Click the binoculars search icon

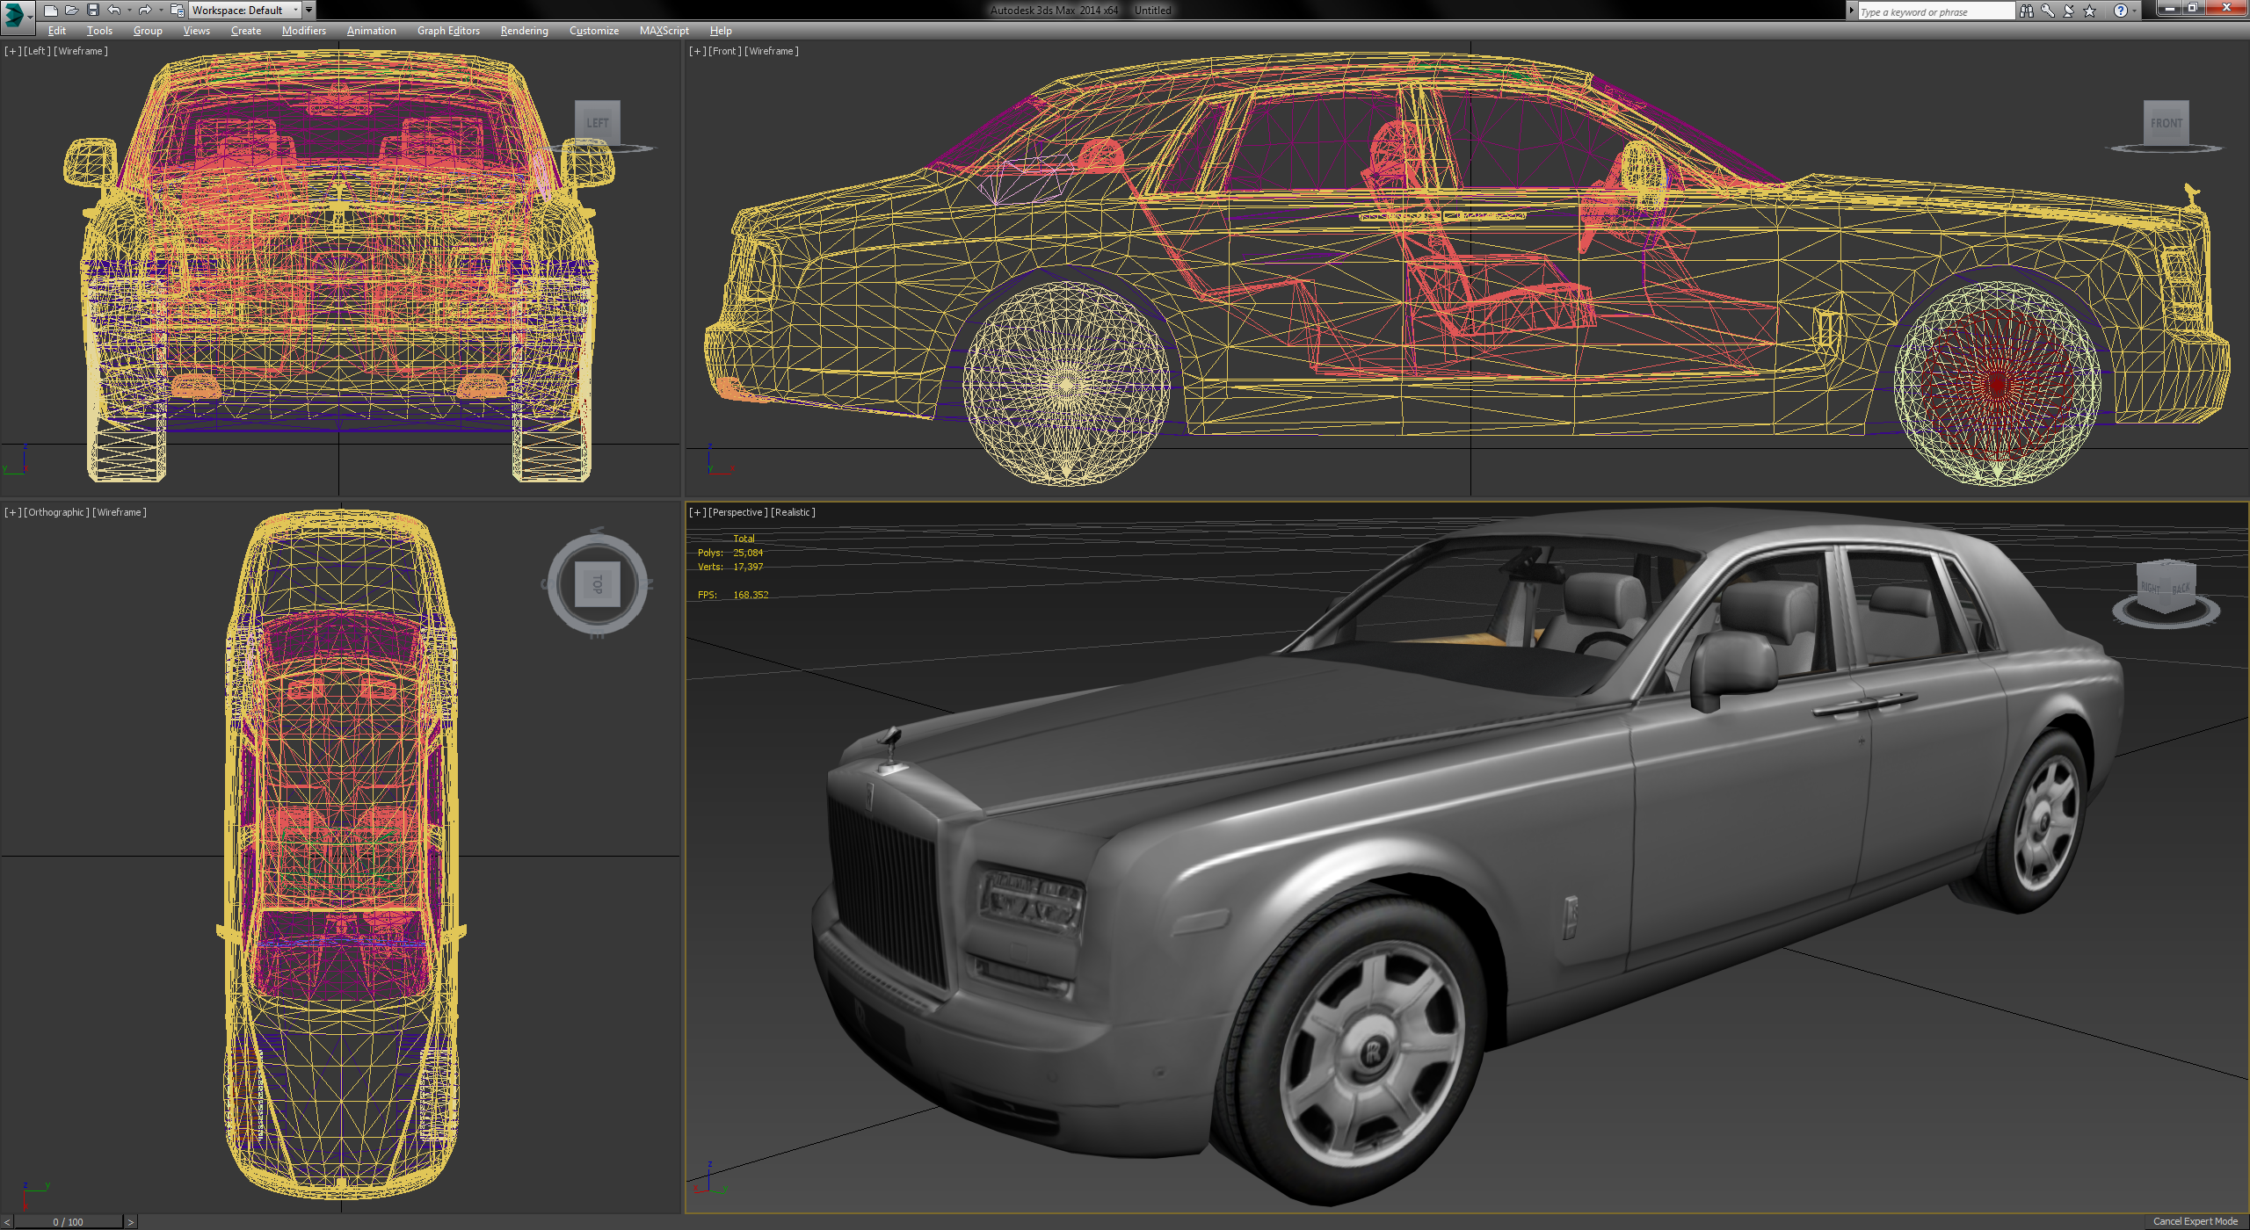[2026, 11]
